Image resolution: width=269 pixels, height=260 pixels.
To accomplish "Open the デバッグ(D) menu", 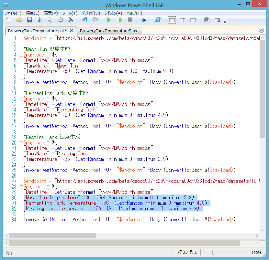I will [91, 13].
